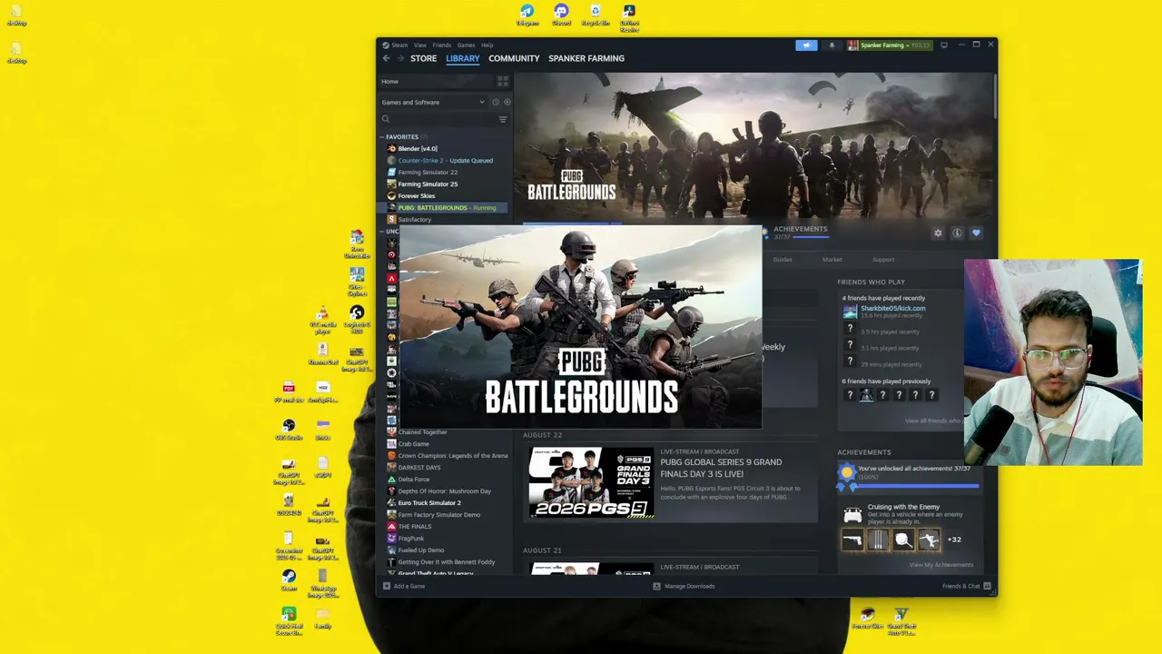Open advanced library filter options icon
The width and height of the screenshot is (1162, 654).
pyautogui.click(x=503, y=119)
